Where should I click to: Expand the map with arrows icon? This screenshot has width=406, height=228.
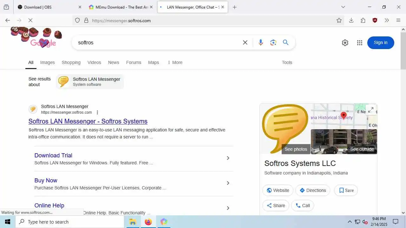click(x=371, y=110)
